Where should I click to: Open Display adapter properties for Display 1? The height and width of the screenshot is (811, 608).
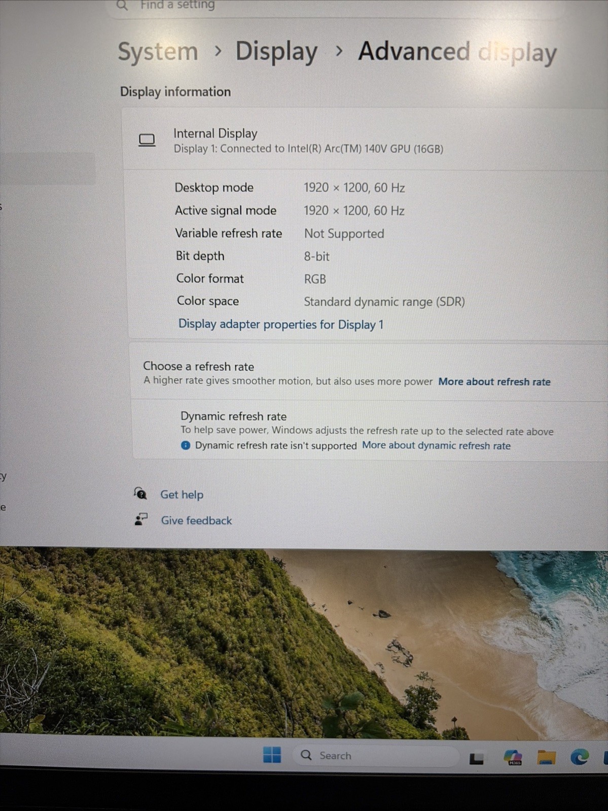(x=281, y=324)
